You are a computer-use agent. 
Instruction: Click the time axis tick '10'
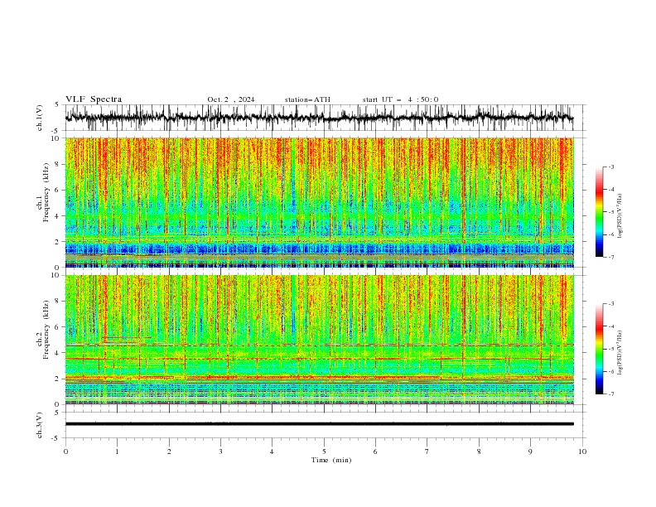[x=582, y=451]
